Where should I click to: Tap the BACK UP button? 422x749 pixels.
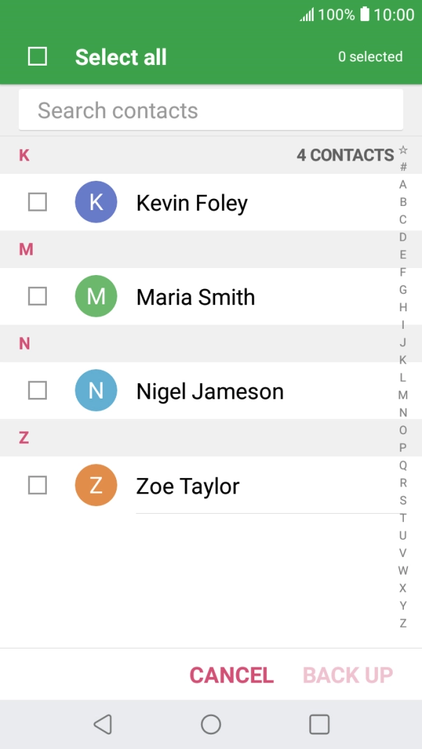tap(348, 675)
